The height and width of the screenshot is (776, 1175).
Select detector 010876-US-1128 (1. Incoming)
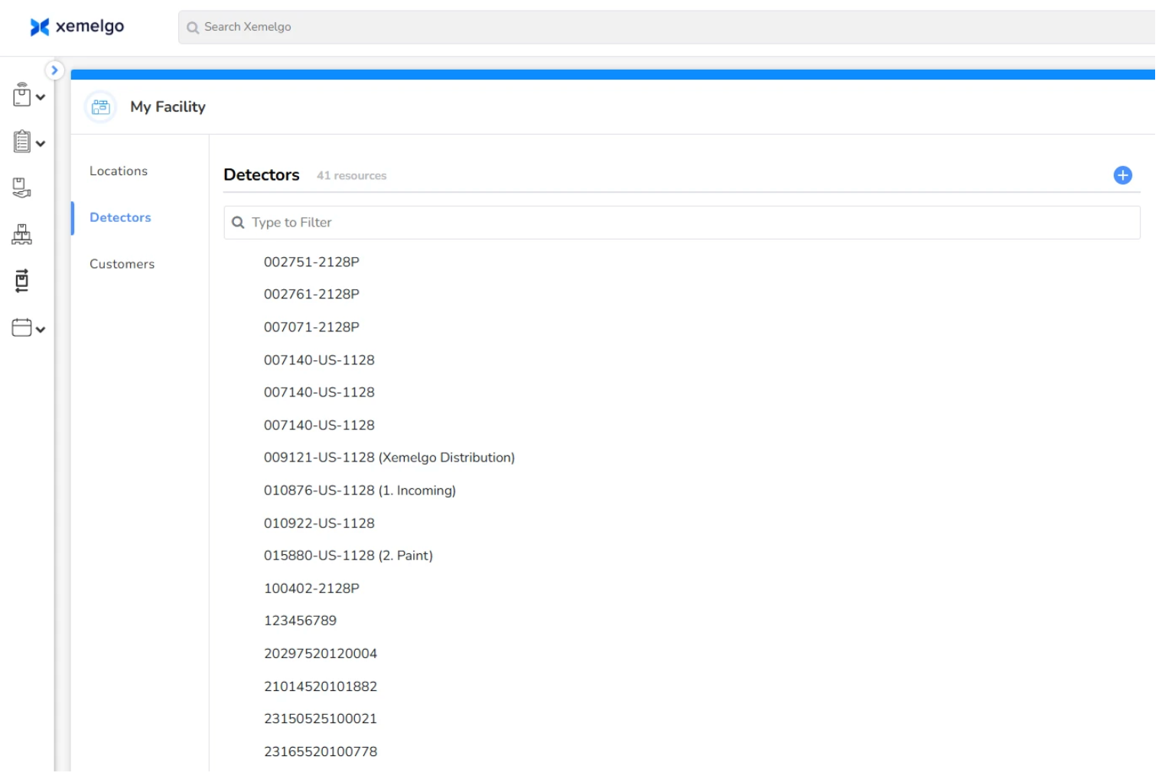(x=360, y=491)
